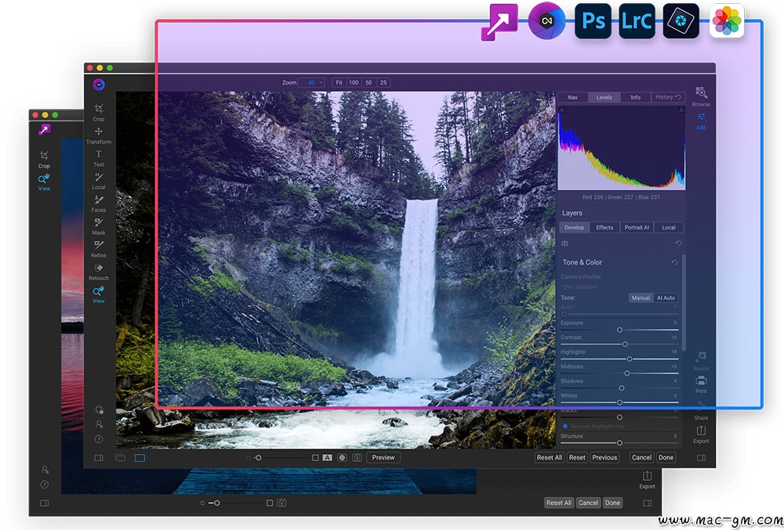Set zoom to Fit

pos(339,82)
